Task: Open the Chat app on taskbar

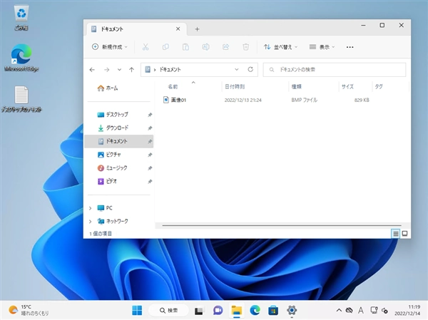Action: coord(218,311)
